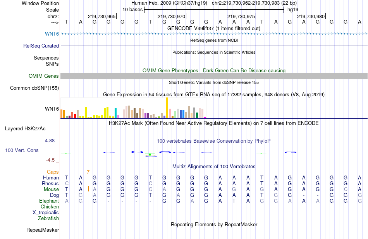
Task: Click Repeating Elements by RepeatMasker title
Action: point(214,224)
